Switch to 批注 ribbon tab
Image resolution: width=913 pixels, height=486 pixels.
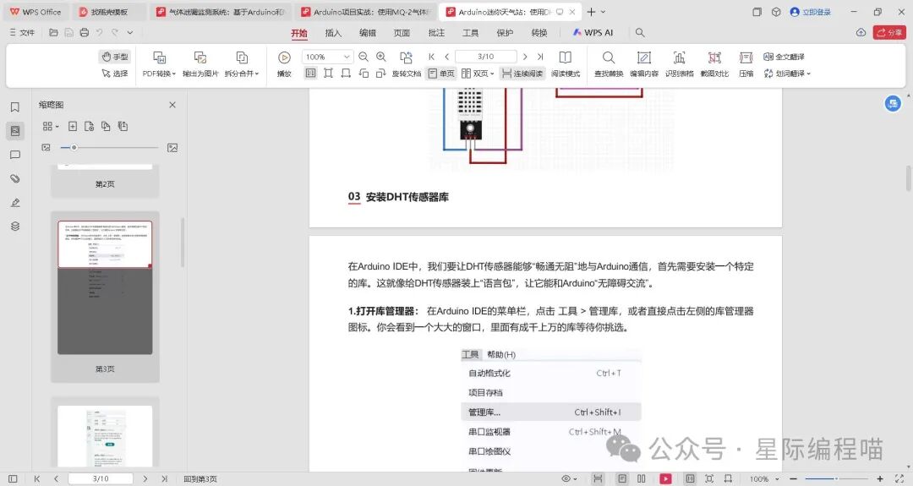pos(436,33)
